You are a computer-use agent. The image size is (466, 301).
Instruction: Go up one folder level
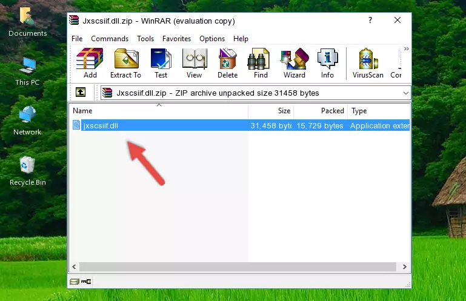click(x=81, y=92)
